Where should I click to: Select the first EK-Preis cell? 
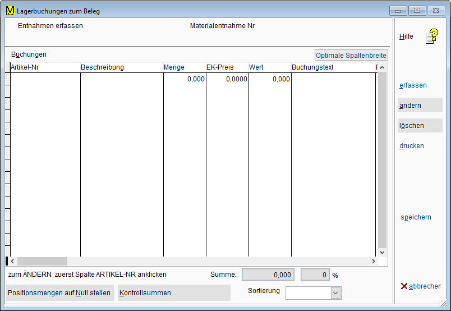tap(227, 80)
